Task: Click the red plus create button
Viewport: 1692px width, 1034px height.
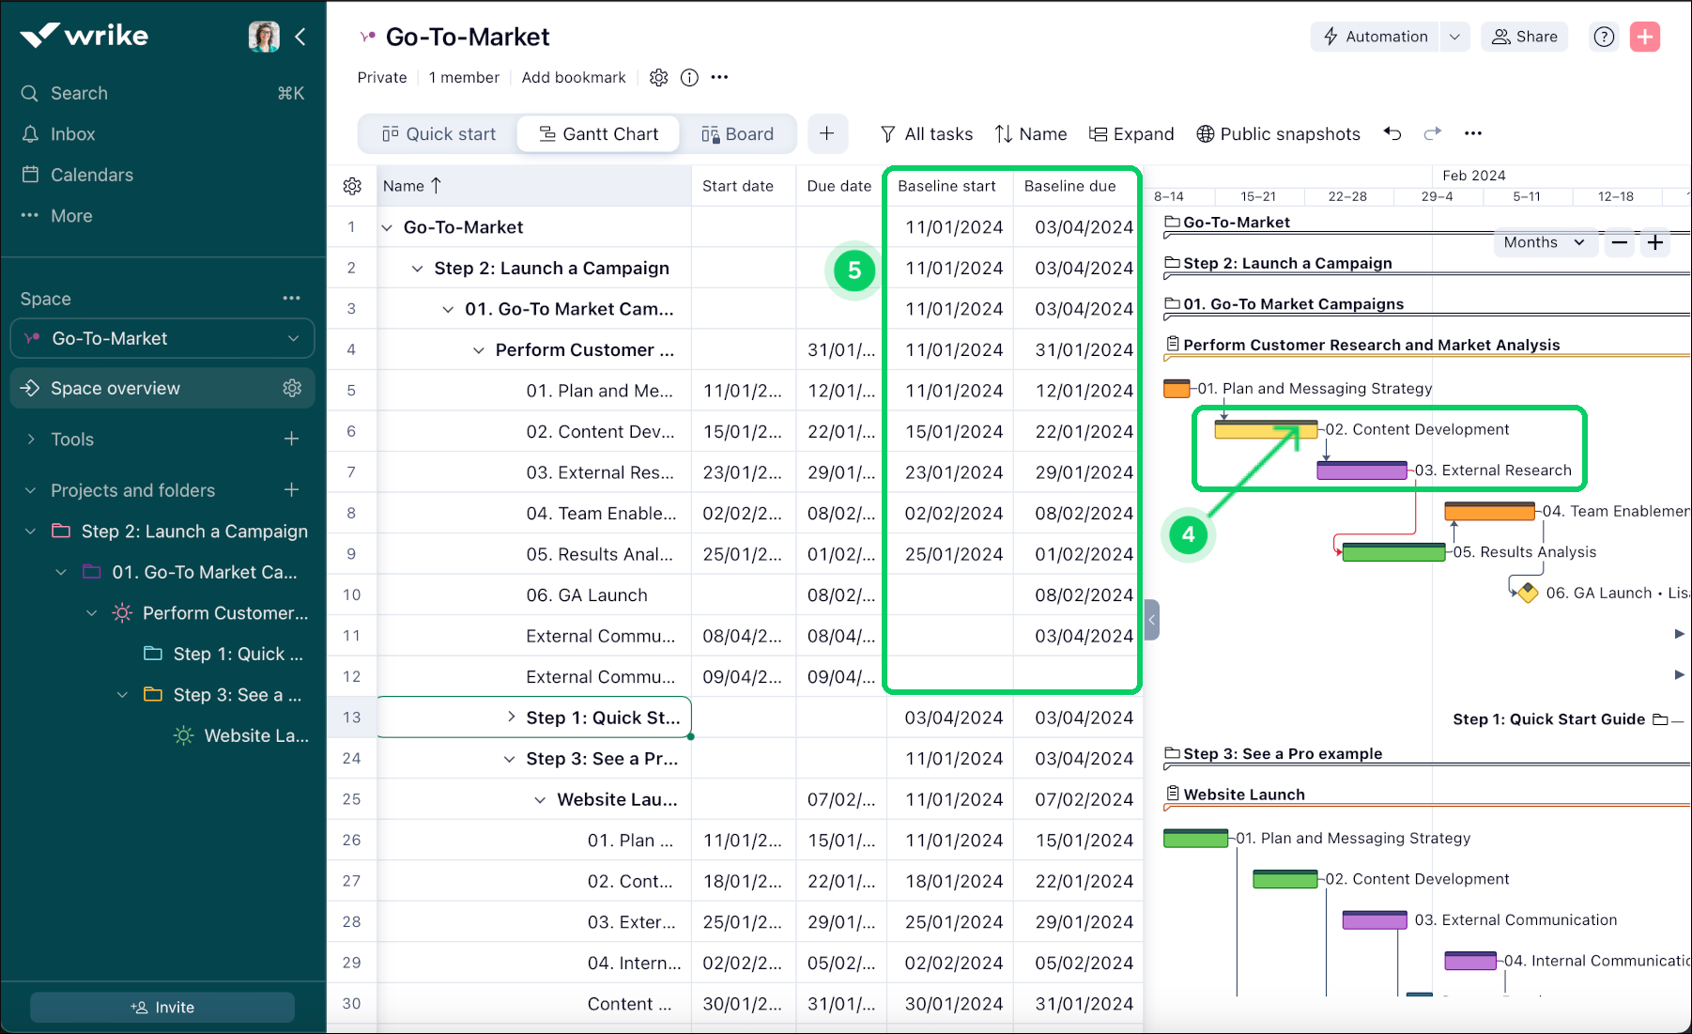Action: coord(1644,37)
